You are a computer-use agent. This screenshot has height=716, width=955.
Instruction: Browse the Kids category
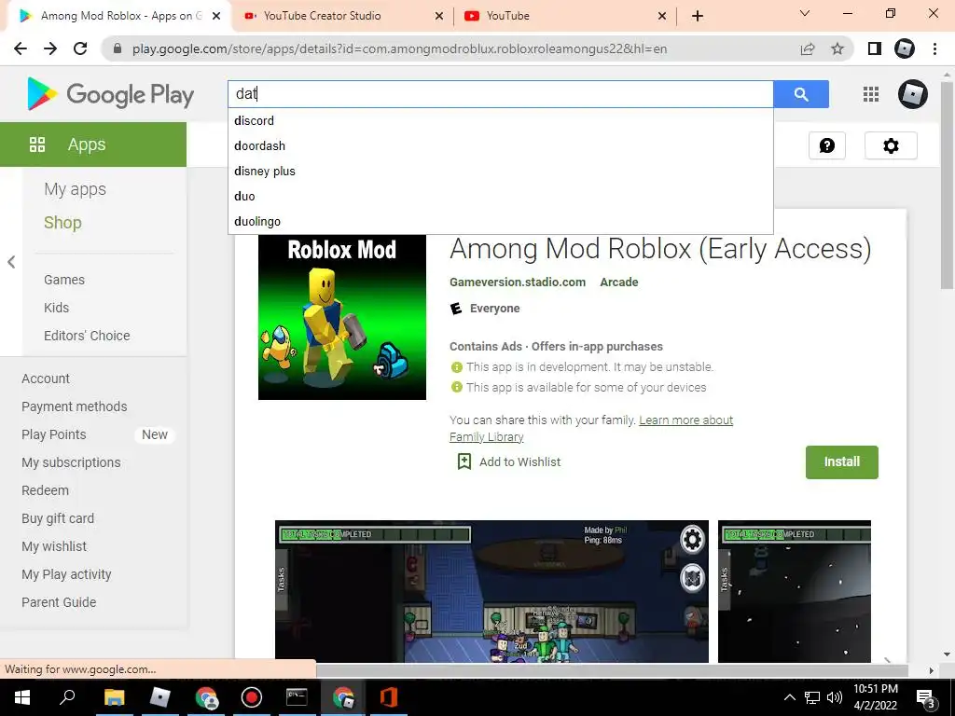click(56, 308)
